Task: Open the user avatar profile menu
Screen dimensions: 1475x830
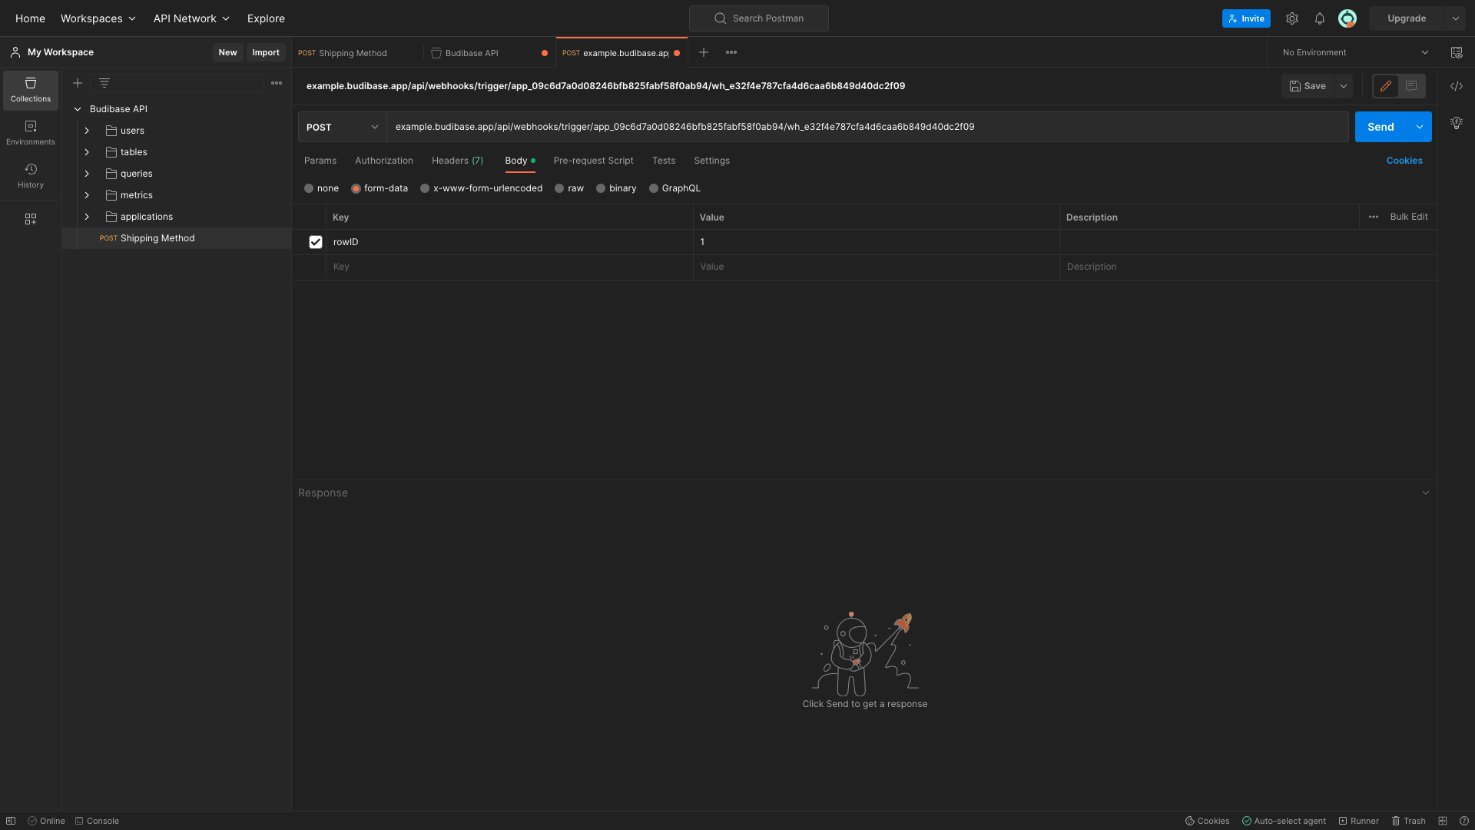Action: (x=1347, y=18)
